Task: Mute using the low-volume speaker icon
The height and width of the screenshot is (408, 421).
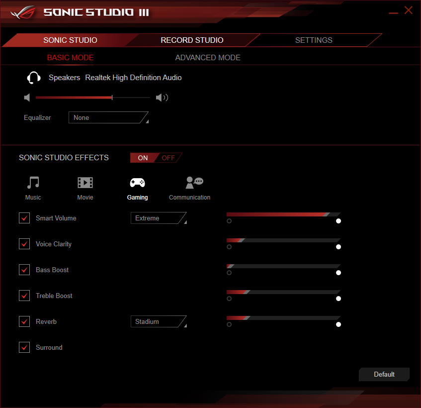Action: click(27, 98)
